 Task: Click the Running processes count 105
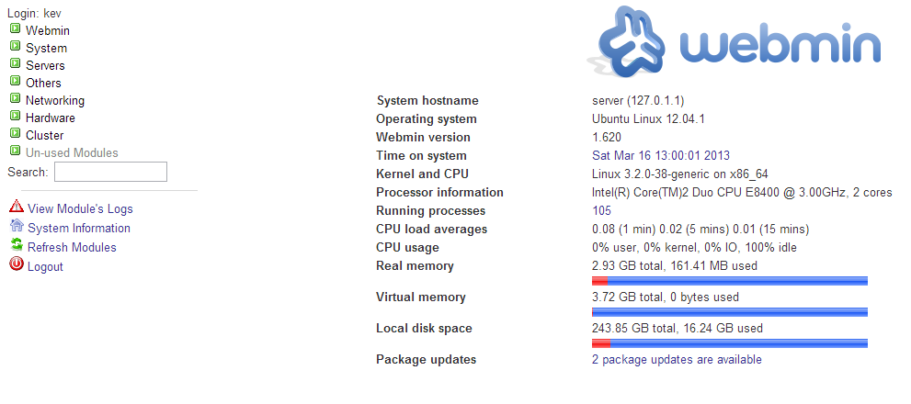pos(601,210)
